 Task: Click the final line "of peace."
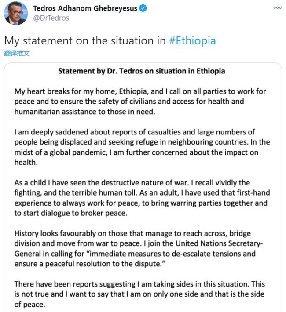coord(29,305)
